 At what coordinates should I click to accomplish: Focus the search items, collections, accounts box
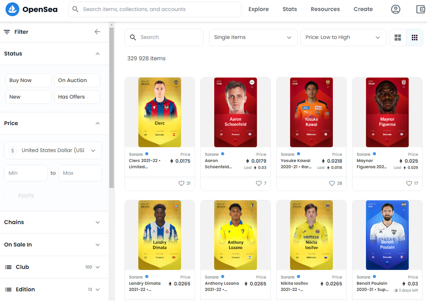pos(155,9)
